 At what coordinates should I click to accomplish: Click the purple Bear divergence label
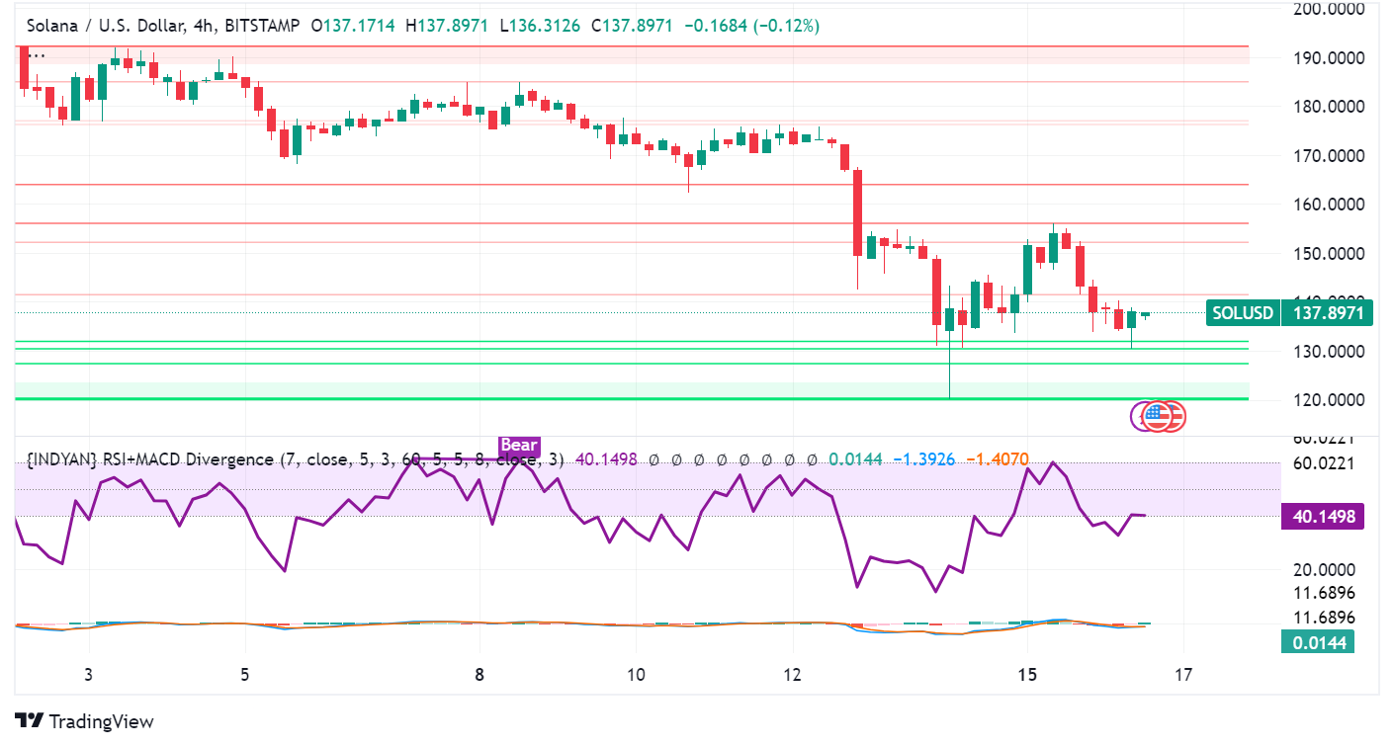519,445
